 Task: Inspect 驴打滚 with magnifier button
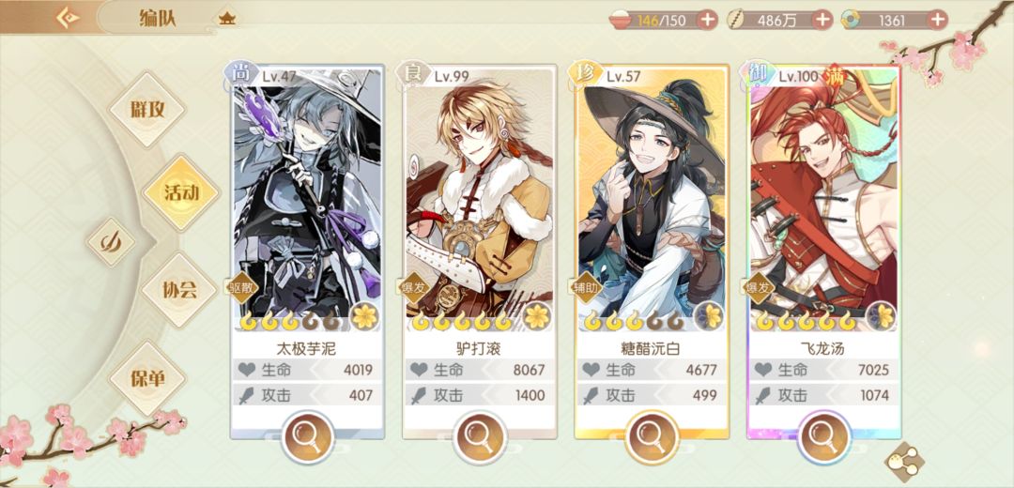pyautogui.click(x=479, y=436)
